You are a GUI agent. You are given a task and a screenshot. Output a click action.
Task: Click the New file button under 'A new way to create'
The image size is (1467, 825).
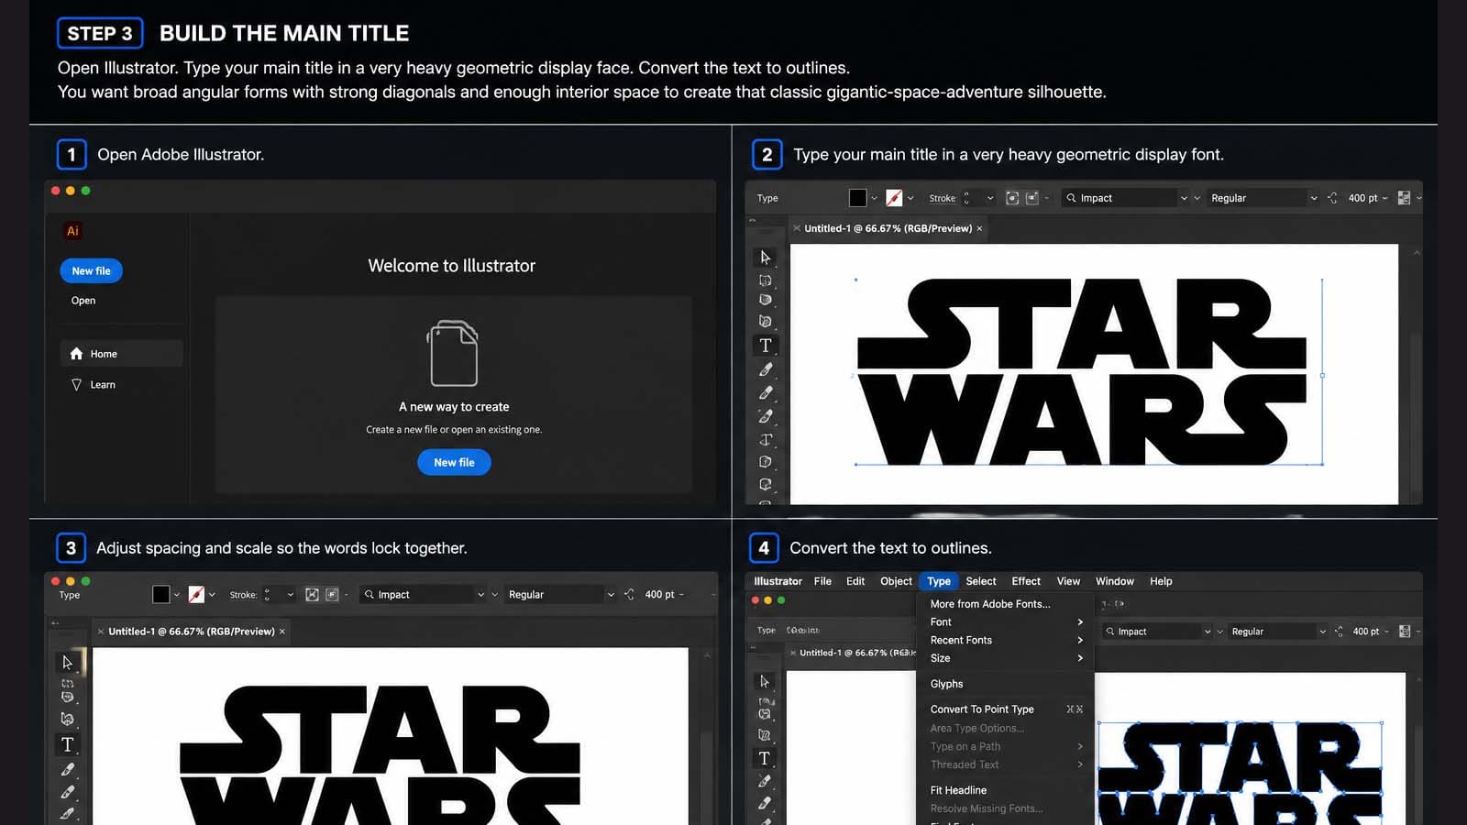click(x=454, y=463)
